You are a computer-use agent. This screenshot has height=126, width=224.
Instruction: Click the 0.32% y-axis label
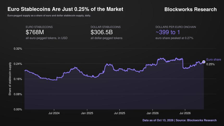pos(18,49)
